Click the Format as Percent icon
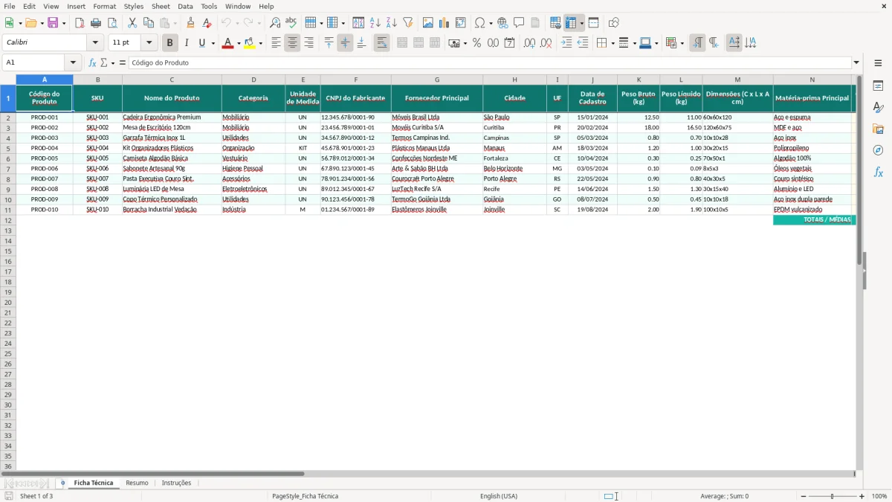The height and width of the screenshot is (502, 892). click(x=477, y=43)
